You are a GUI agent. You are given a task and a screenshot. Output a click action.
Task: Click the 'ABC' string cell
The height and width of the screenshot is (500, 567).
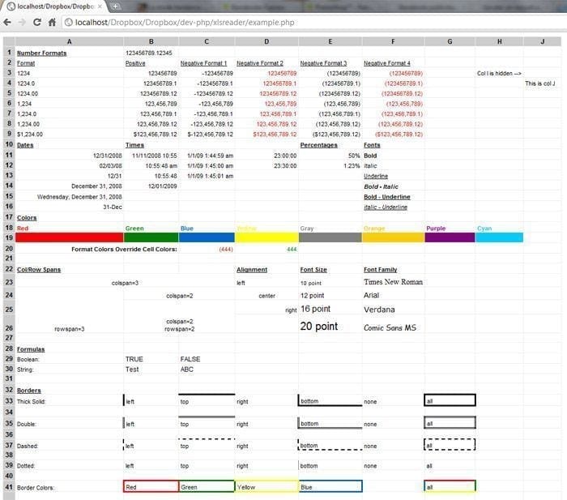click(187, 370)
